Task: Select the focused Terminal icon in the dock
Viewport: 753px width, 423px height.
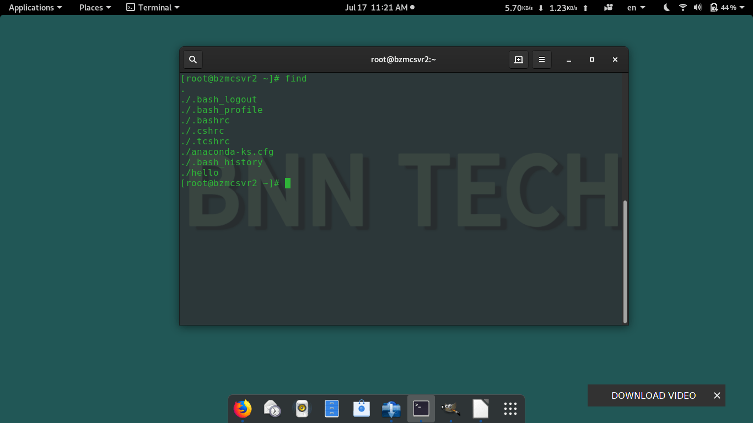Action: click(x=421, y=409)
